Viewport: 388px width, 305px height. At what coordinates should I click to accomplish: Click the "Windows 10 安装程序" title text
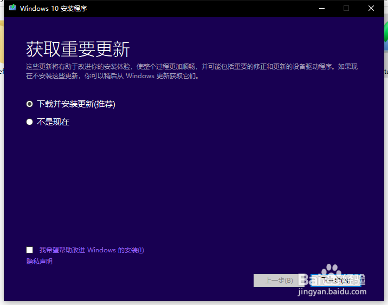tap(54, 9)
